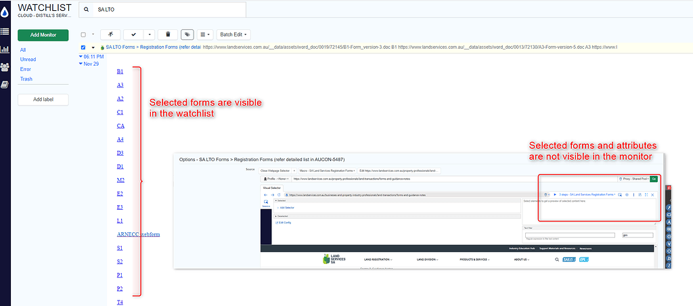Click the Text filter regex input

pos(570,235)
